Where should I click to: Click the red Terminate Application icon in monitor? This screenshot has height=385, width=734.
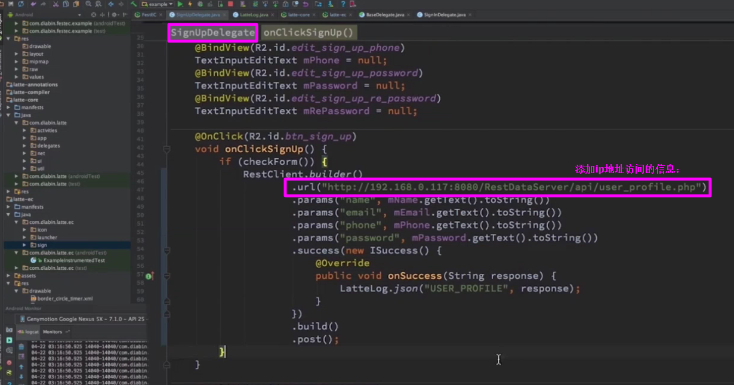tap(9, 362)
